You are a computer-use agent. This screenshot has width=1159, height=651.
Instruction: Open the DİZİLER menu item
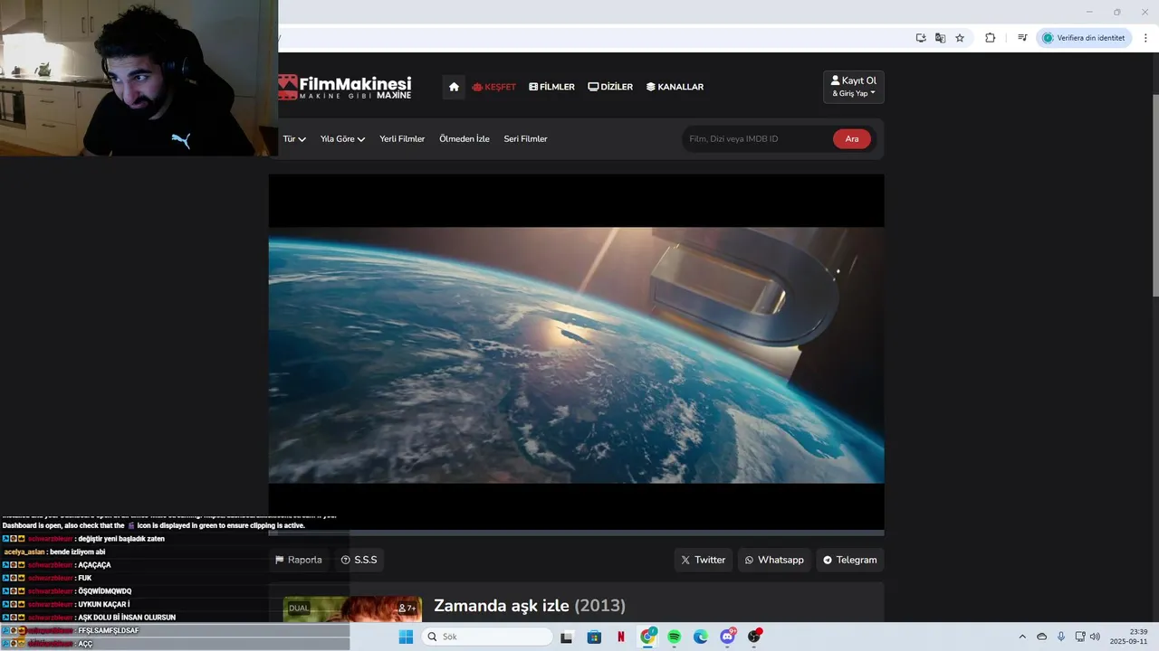click(610, 87)
